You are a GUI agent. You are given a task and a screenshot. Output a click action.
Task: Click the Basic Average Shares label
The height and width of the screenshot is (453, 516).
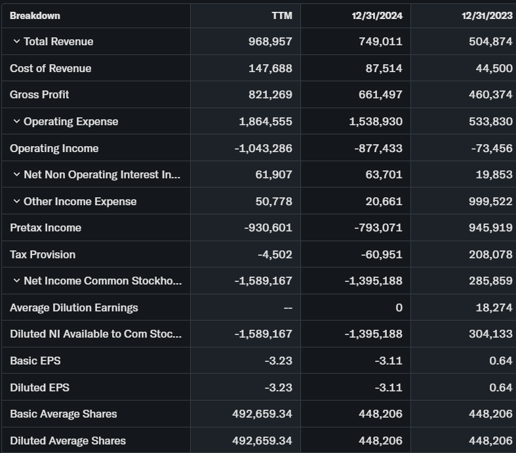tap(63, 414)
